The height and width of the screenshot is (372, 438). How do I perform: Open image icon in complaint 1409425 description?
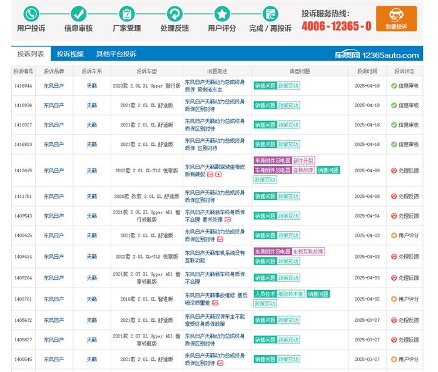(x=220, y=239)
